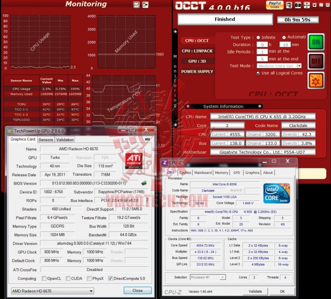The height and width of the screenshot is (299, 331).
Task: Select the GPU : 3D test tab
Action: tap(197, 61)
